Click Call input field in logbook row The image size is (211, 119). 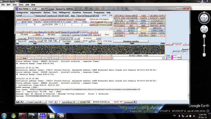tap(21, 24)
